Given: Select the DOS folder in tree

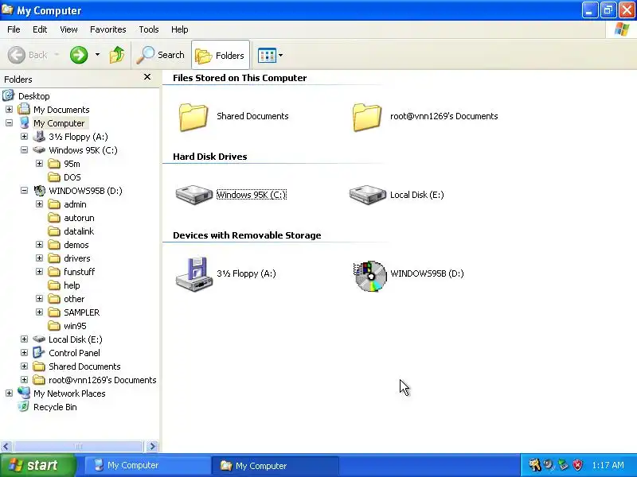Looking at the screenshot, I should (x=72, y=177).
